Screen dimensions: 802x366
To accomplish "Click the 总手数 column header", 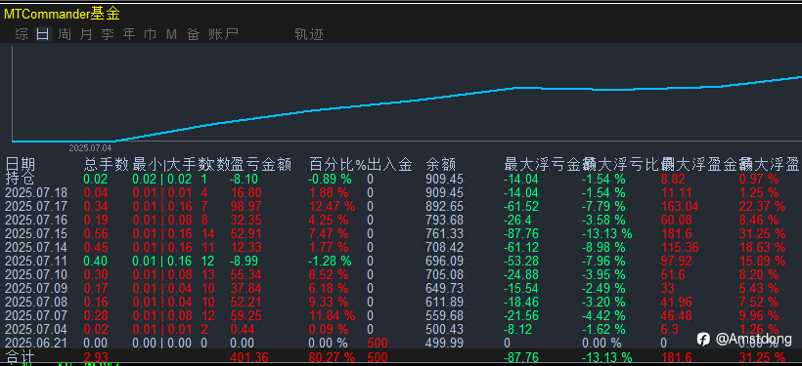I will pyautogui.click(x=106, y=164).
